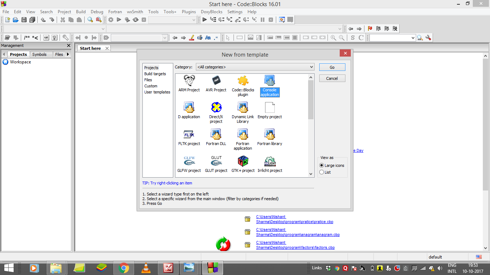Click the Redo arrow icon
The width and height of the screenshot is (490, 275).
point(52,20)
